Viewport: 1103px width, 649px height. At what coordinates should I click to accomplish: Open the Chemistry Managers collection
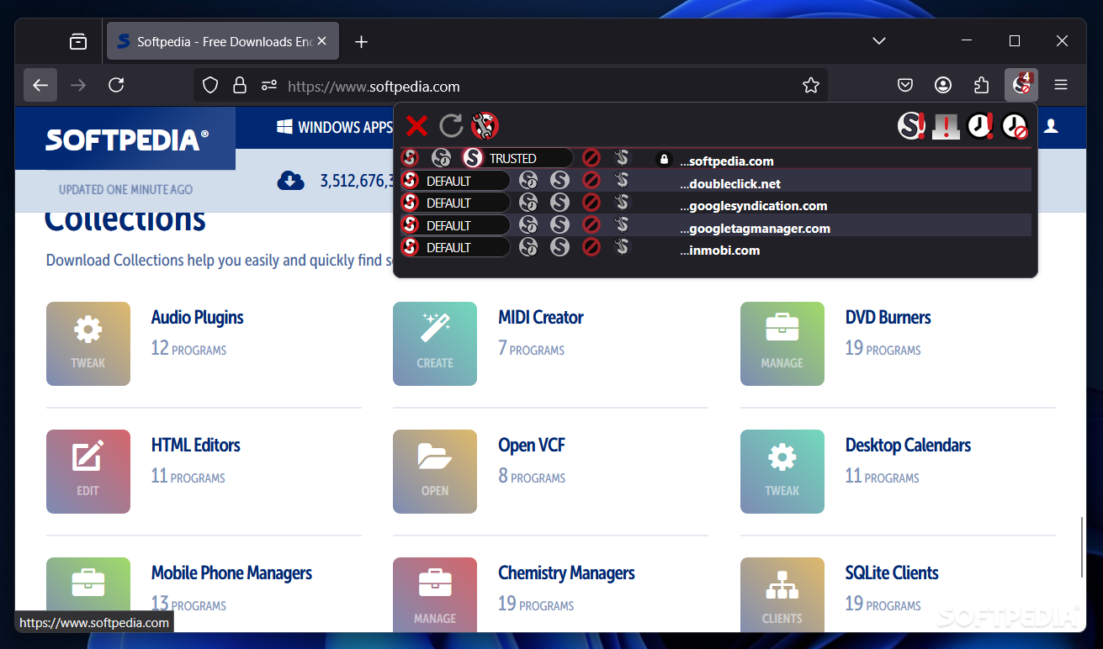[x=567, y=572]
